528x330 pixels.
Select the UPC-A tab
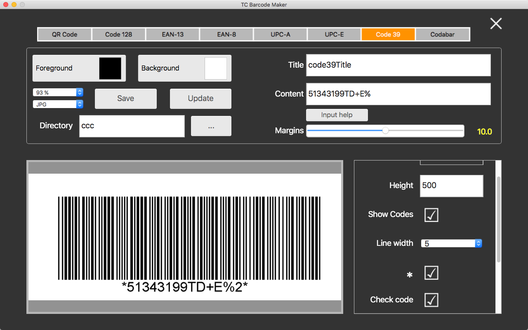pos(280,34)
